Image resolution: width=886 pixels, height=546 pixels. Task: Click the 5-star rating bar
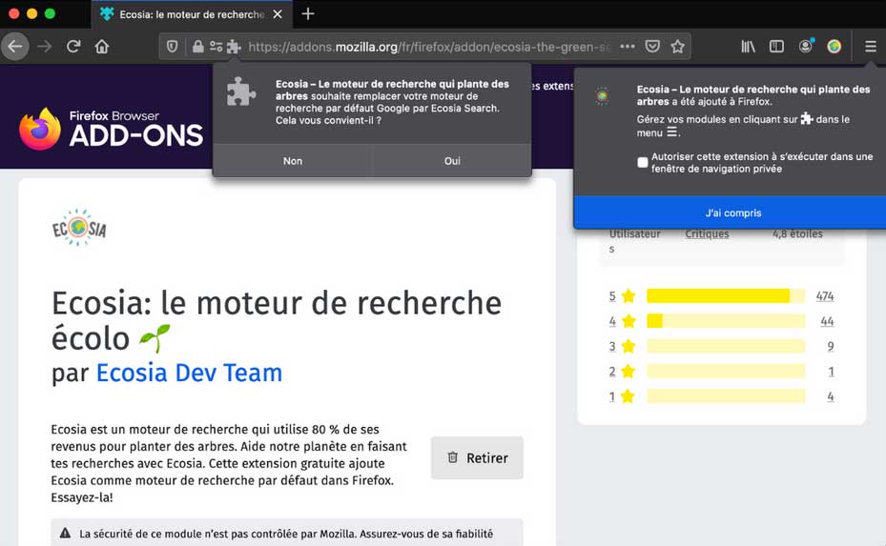point(726,295)
